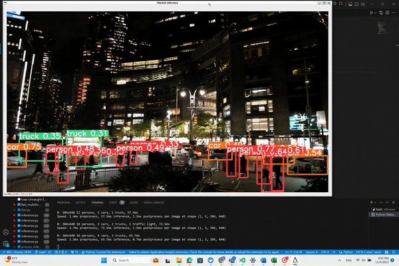Open the editor more actions ellipsis
The height and width of the screenshot is (266, 399).
[394, 13]
